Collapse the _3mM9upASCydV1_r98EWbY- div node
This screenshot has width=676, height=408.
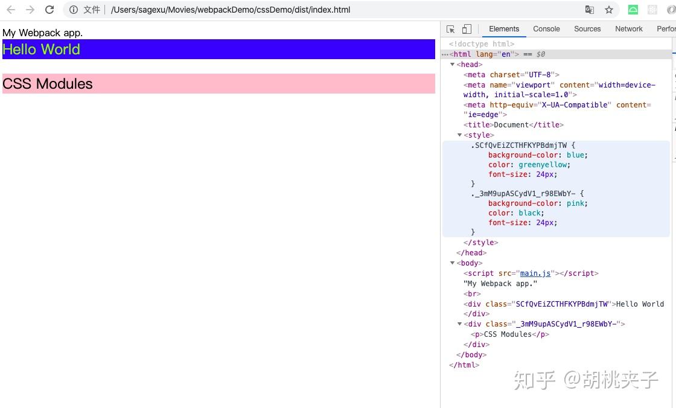pos(459,324)
